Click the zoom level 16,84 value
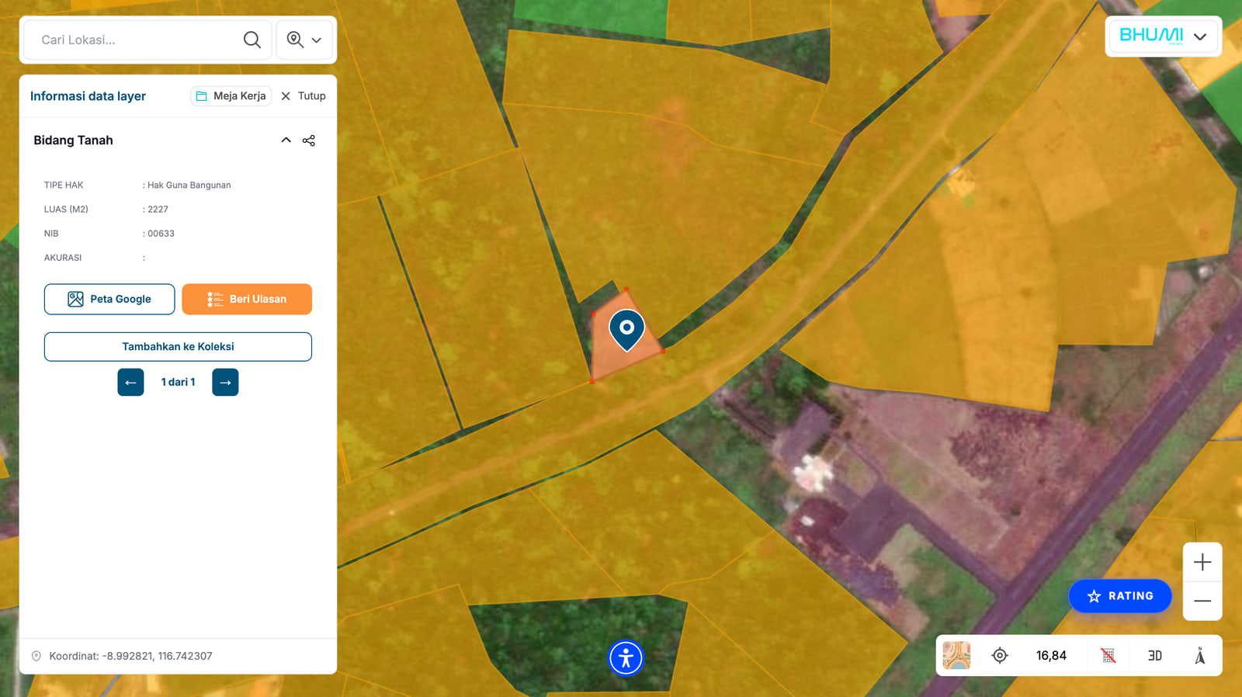This screenshot has width=1242, height=697. coord(1051,656)
